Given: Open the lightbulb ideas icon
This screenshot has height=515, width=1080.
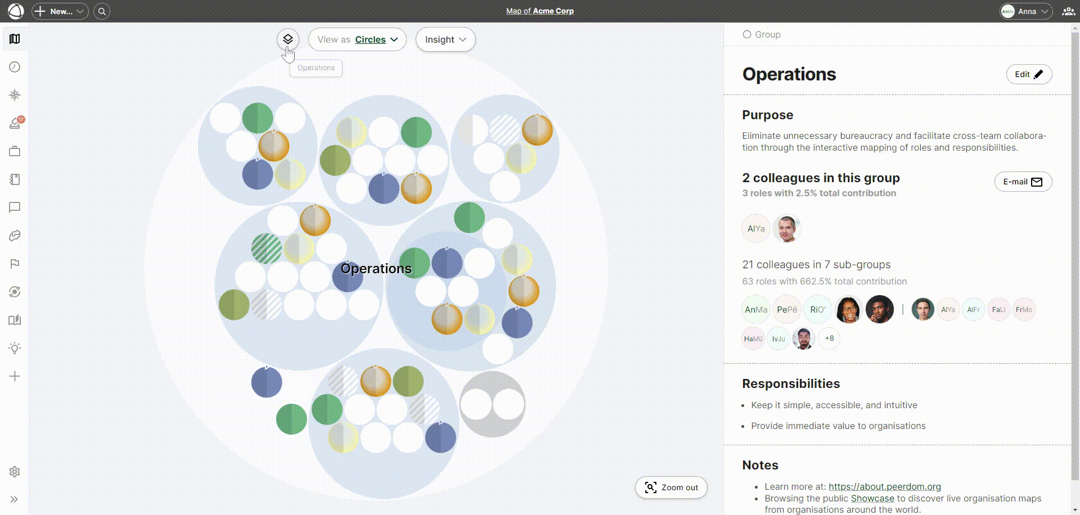Looking at the screenshot, I should (15, 348).
